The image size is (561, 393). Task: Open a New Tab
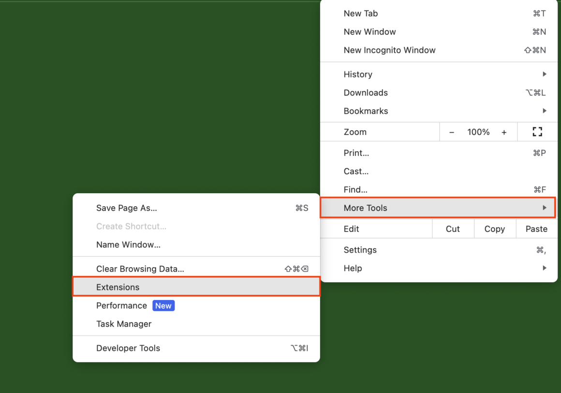(x=361, y=14)
